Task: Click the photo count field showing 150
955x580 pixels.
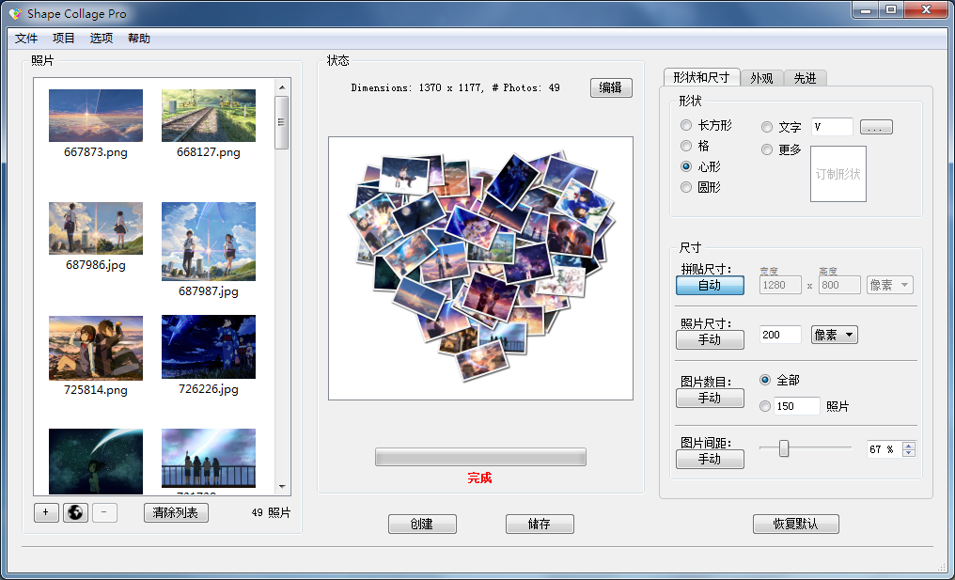Action: 797,406
